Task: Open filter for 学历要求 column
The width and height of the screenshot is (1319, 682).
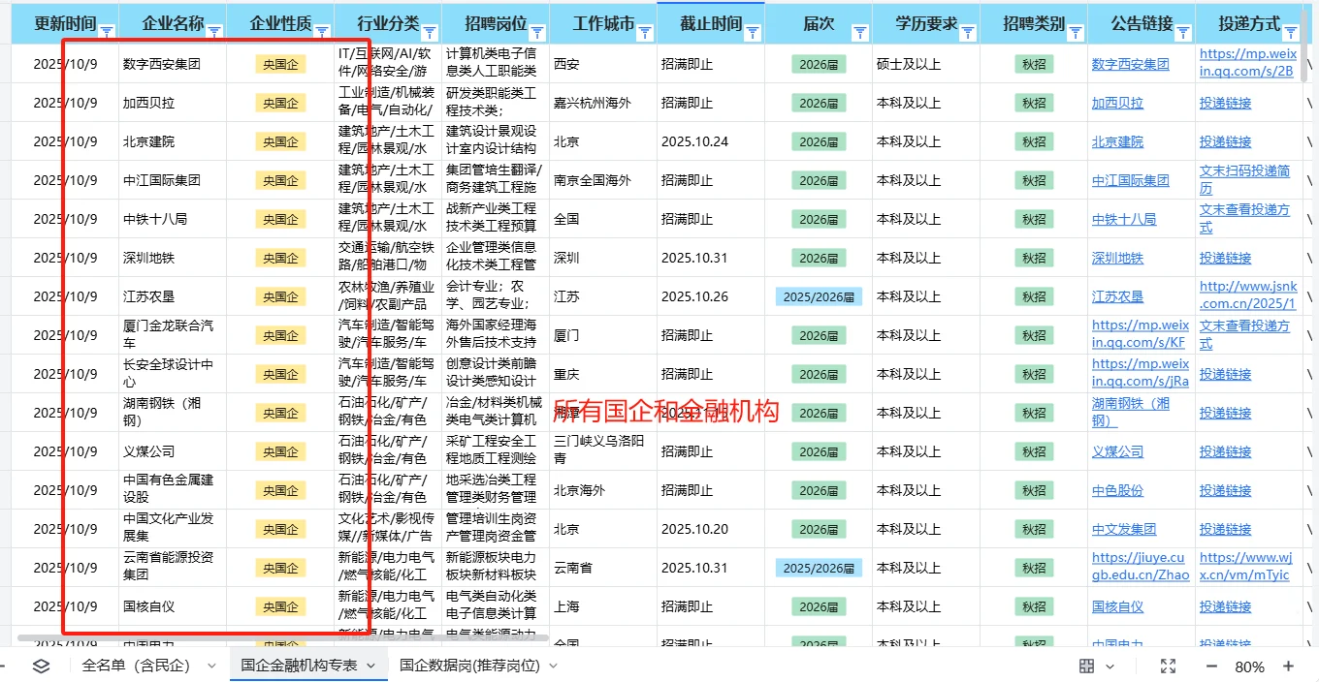Action: point(967,32)
